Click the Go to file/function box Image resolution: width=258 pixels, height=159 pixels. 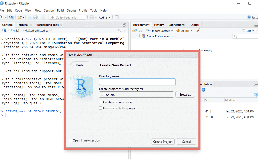[67, 17]
